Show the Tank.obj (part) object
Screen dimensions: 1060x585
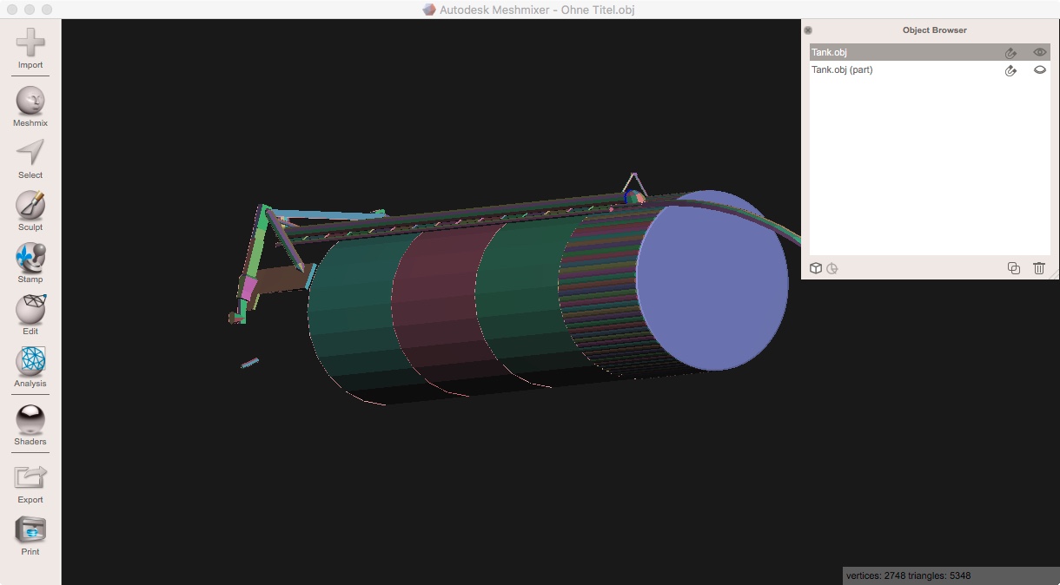pos(1039,70)
